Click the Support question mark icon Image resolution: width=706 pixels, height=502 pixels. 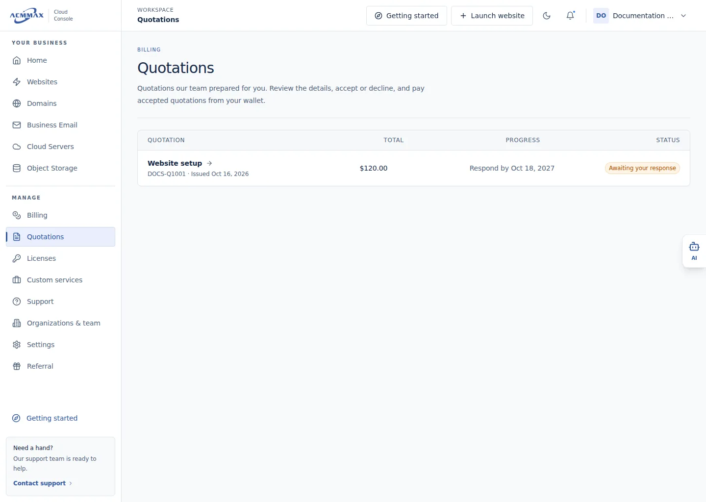[17, 301]
